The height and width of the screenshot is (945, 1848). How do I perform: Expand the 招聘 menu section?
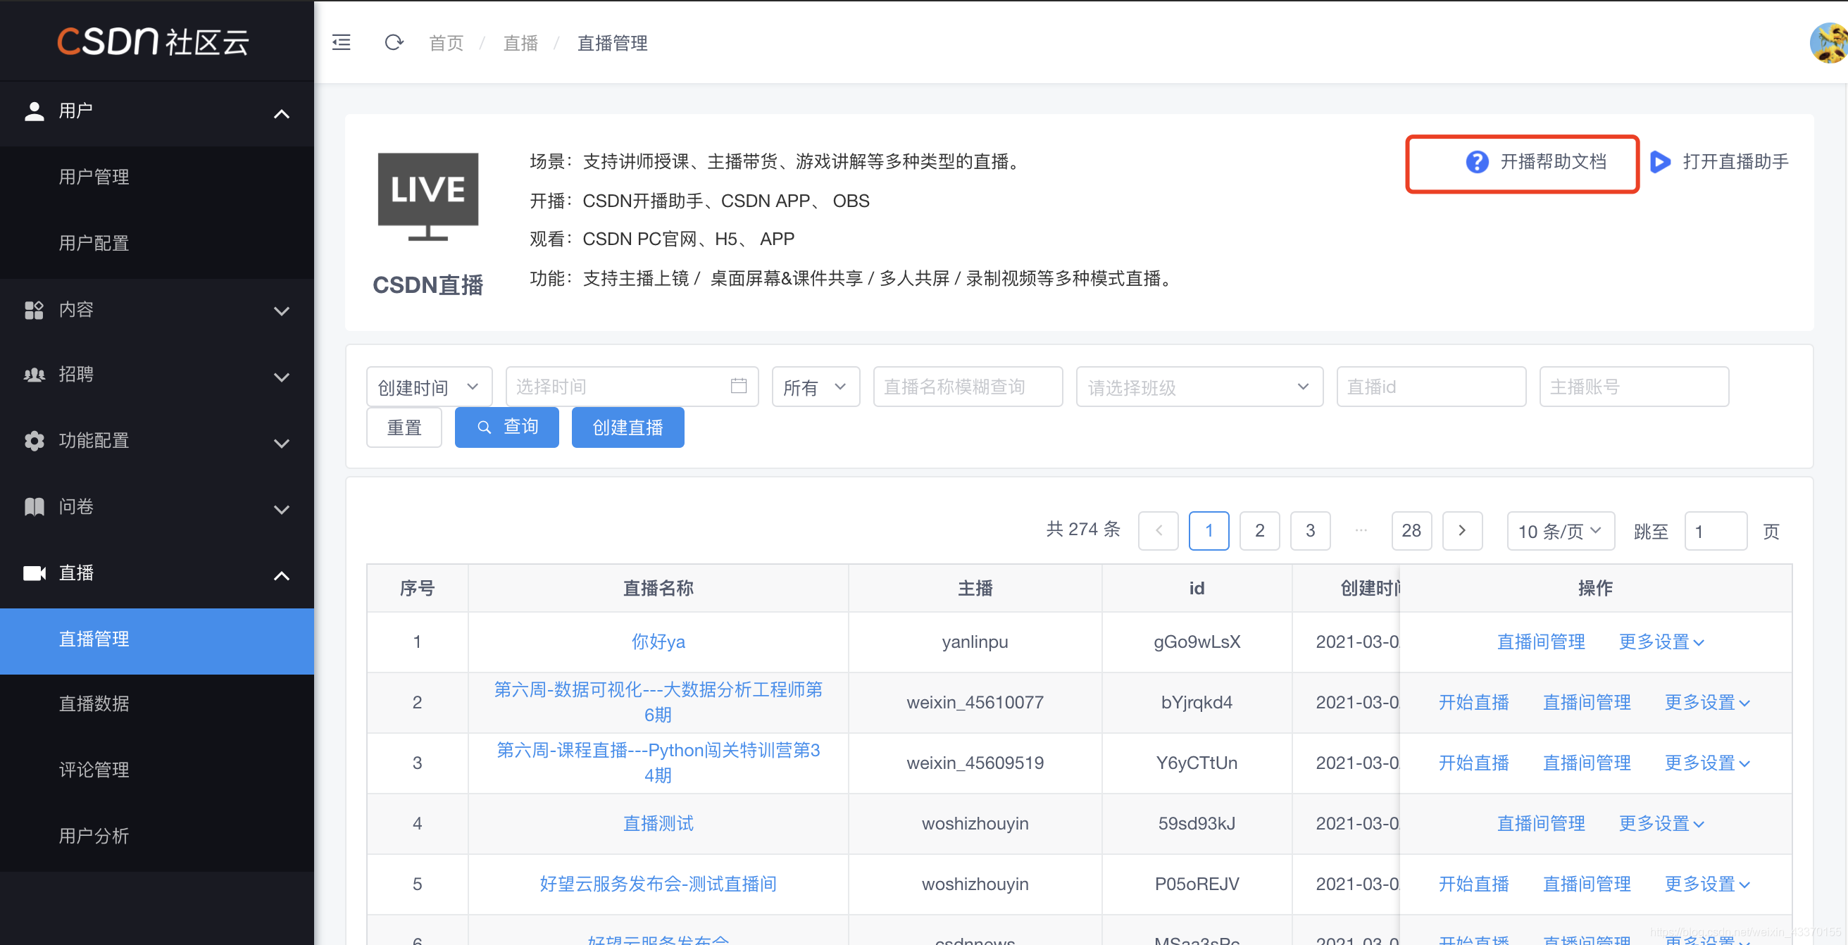(282, 377)
